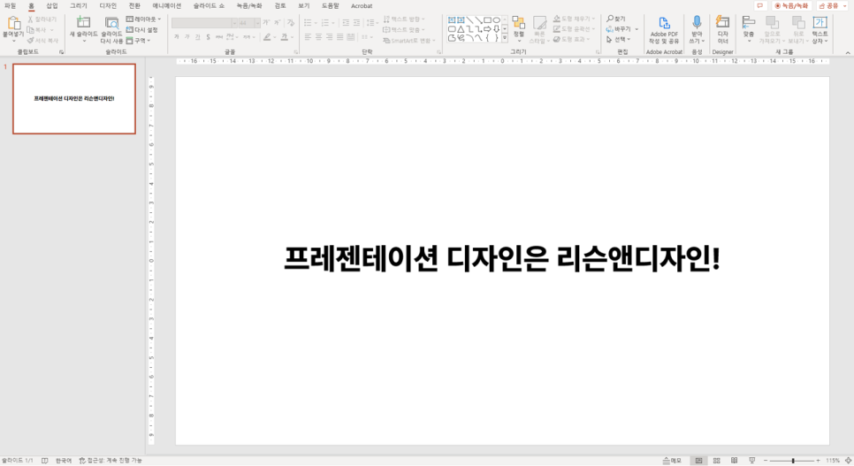Toggle Notes (메모) pane in status bar
The width and height of the screenshot is (854, 466).
pos(672,461)
